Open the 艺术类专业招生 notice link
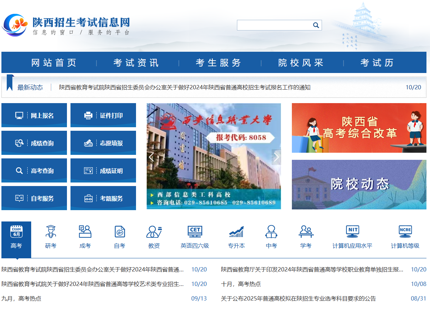 [93, 284]
